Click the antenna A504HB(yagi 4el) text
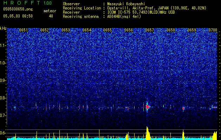221x140 pixels. coord(124,16)
